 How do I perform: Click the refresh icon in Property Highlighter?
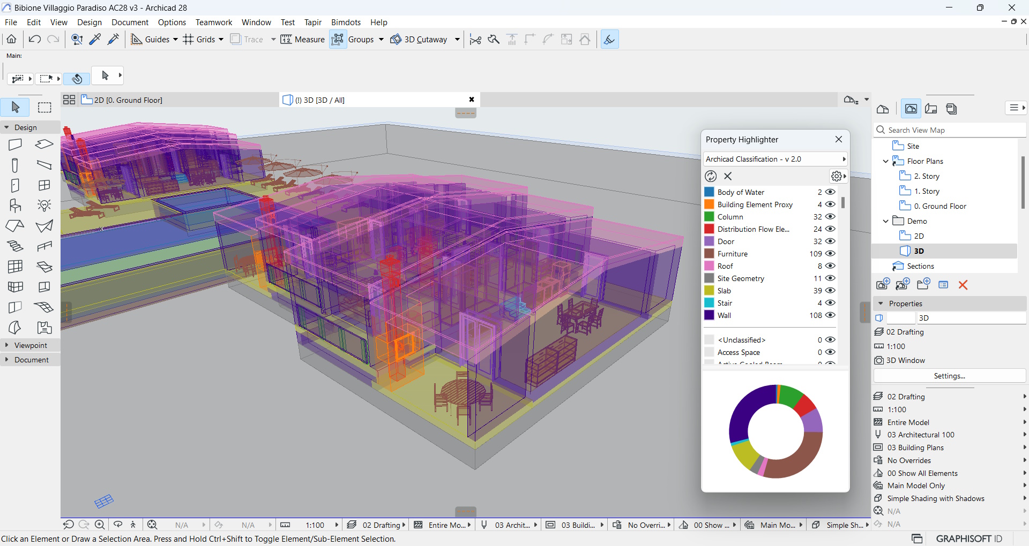coord(711,176)
